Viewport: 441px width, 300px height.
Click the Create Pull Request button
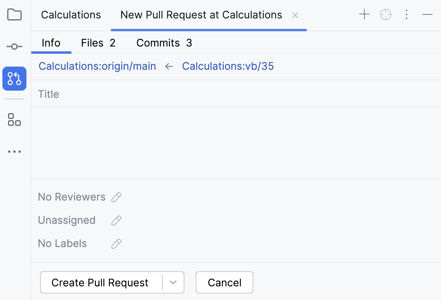click(x=100, y=282)
